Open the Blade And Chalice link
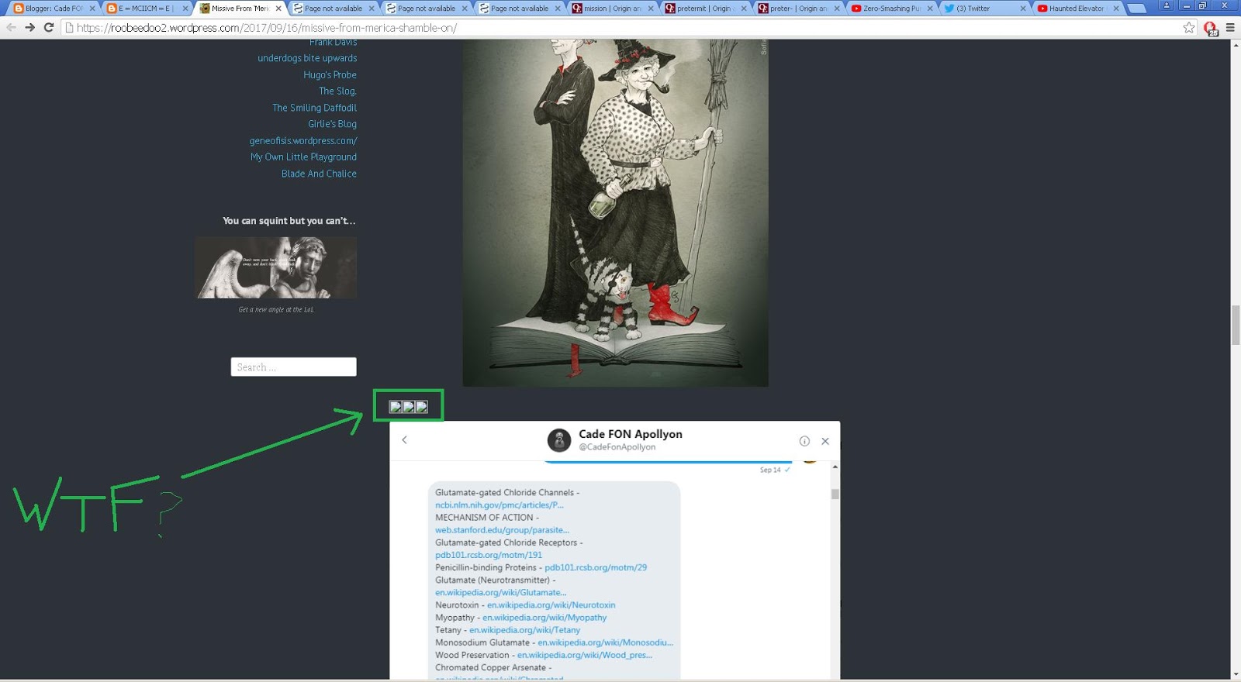This screenshot has height=682, width=1241. click(319, 174)
